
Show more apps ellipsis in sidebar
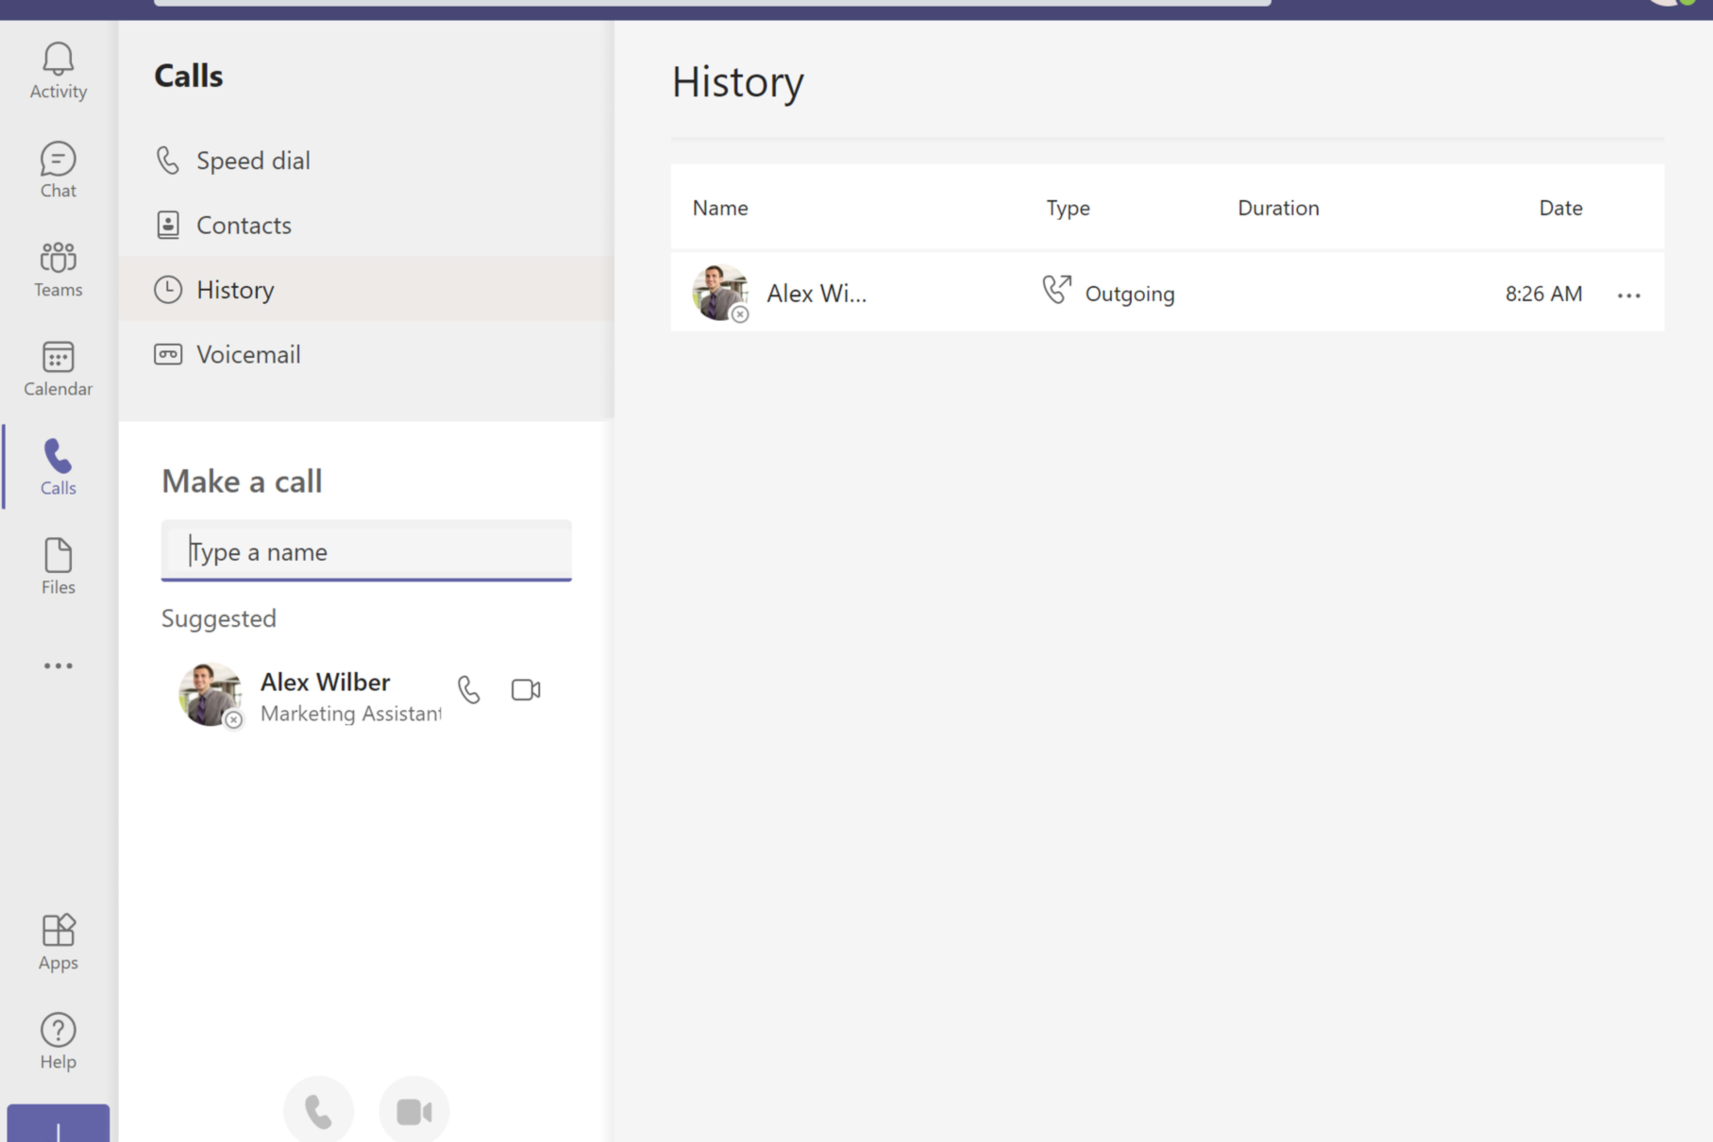(58, 666)
